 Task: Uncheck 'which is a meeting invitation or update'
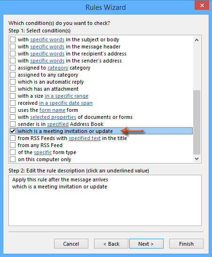click(x=13, y=131)
